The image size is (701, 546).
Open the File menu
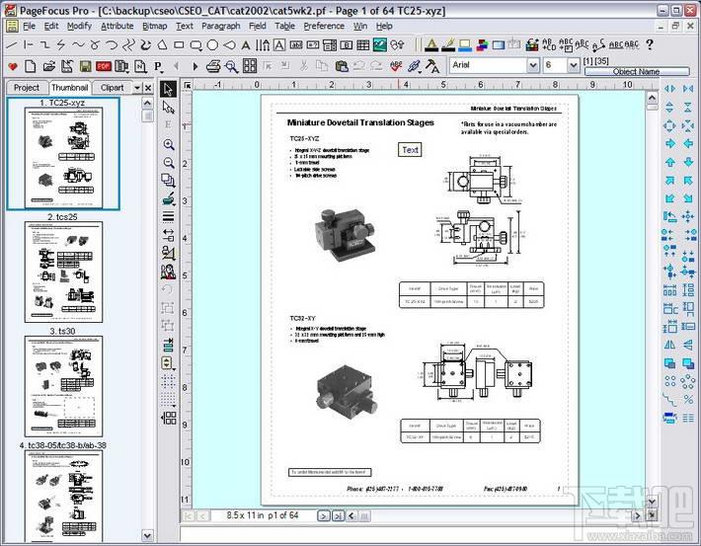(x=29, y=26)
